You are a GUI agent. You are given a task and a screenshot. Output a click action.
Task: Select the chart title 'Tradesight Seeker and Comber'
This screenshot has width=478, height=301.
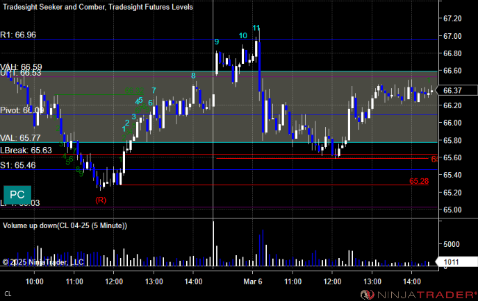53,7
